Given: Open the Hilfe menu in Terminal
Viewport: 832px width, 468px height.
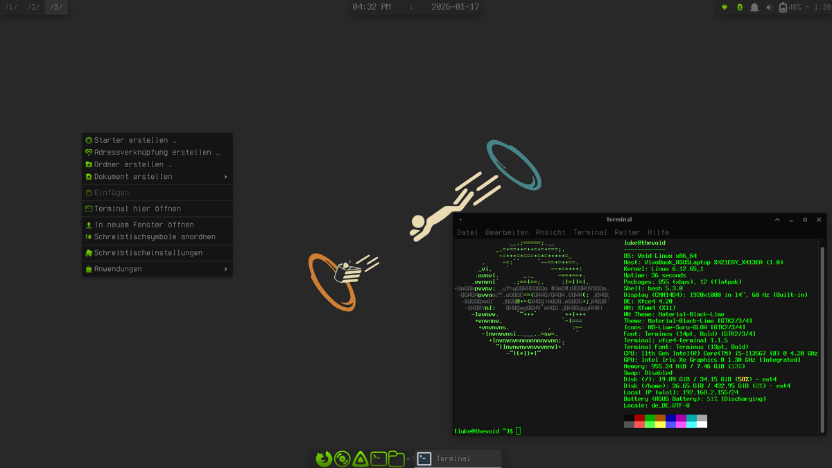Looking at the screenshot, I should (x=658, y=232).
